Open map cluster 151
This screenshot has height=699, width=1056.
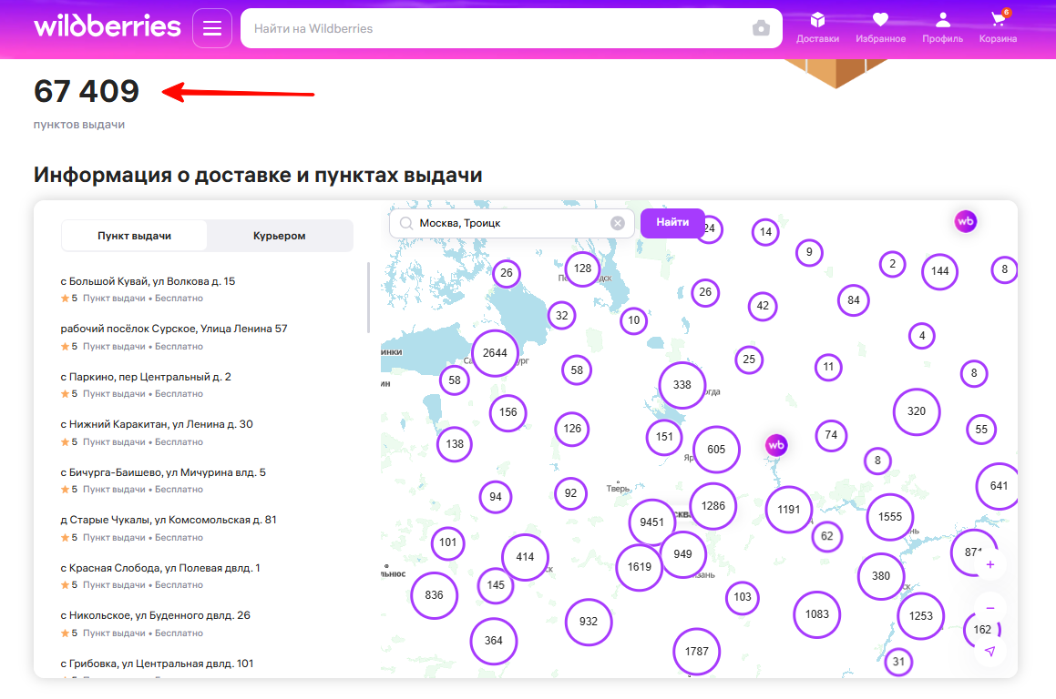coord(665,437)
